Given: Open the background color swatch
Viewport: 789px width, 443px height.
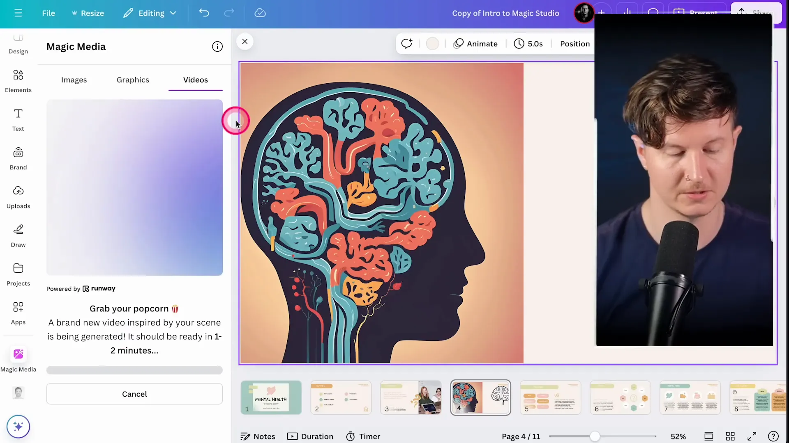Looking at the screenshot, I should pos(432,43).
